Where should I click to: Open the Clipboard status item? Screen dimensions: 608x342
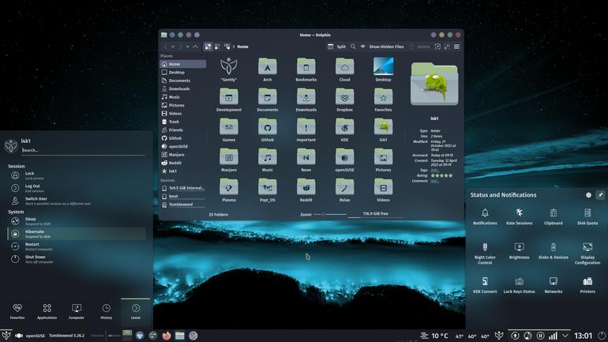[554, 216]
